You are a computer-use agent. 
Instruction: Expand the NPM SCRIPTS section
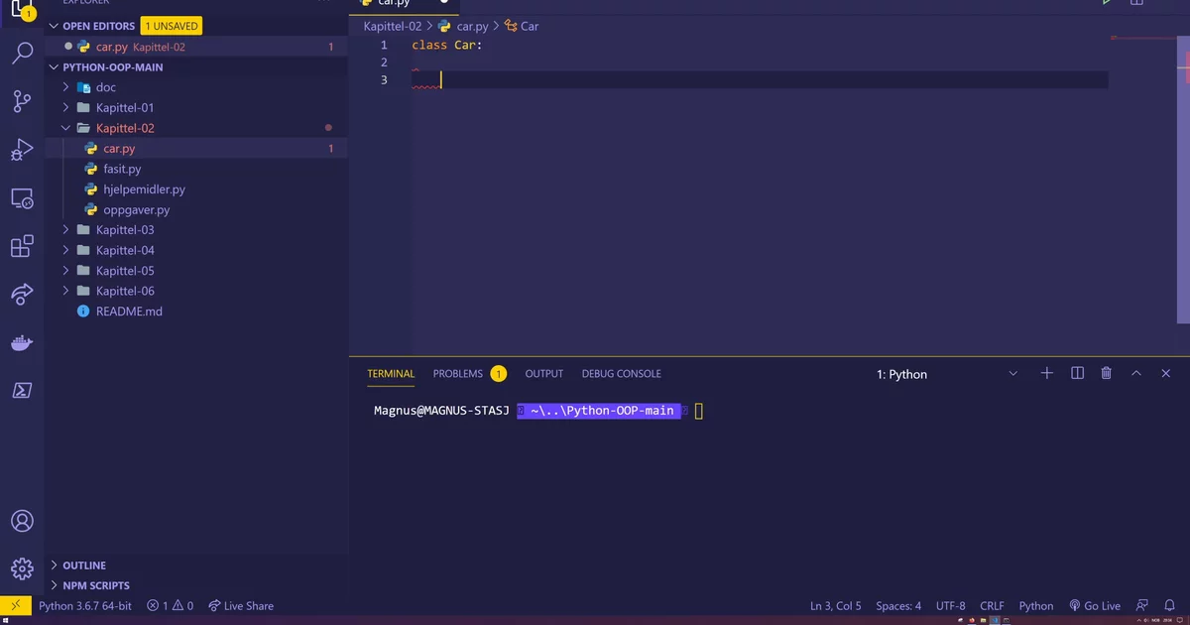pos(96,585)
